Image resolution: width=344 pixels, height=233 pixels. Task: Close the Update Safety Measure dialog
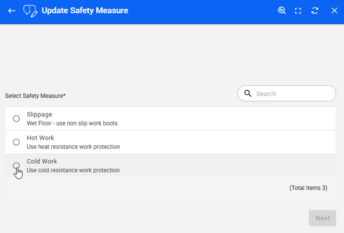click(x=334, y=11)
